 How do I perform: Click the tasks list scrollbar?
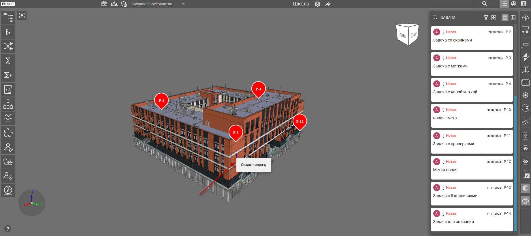[515, 161]
